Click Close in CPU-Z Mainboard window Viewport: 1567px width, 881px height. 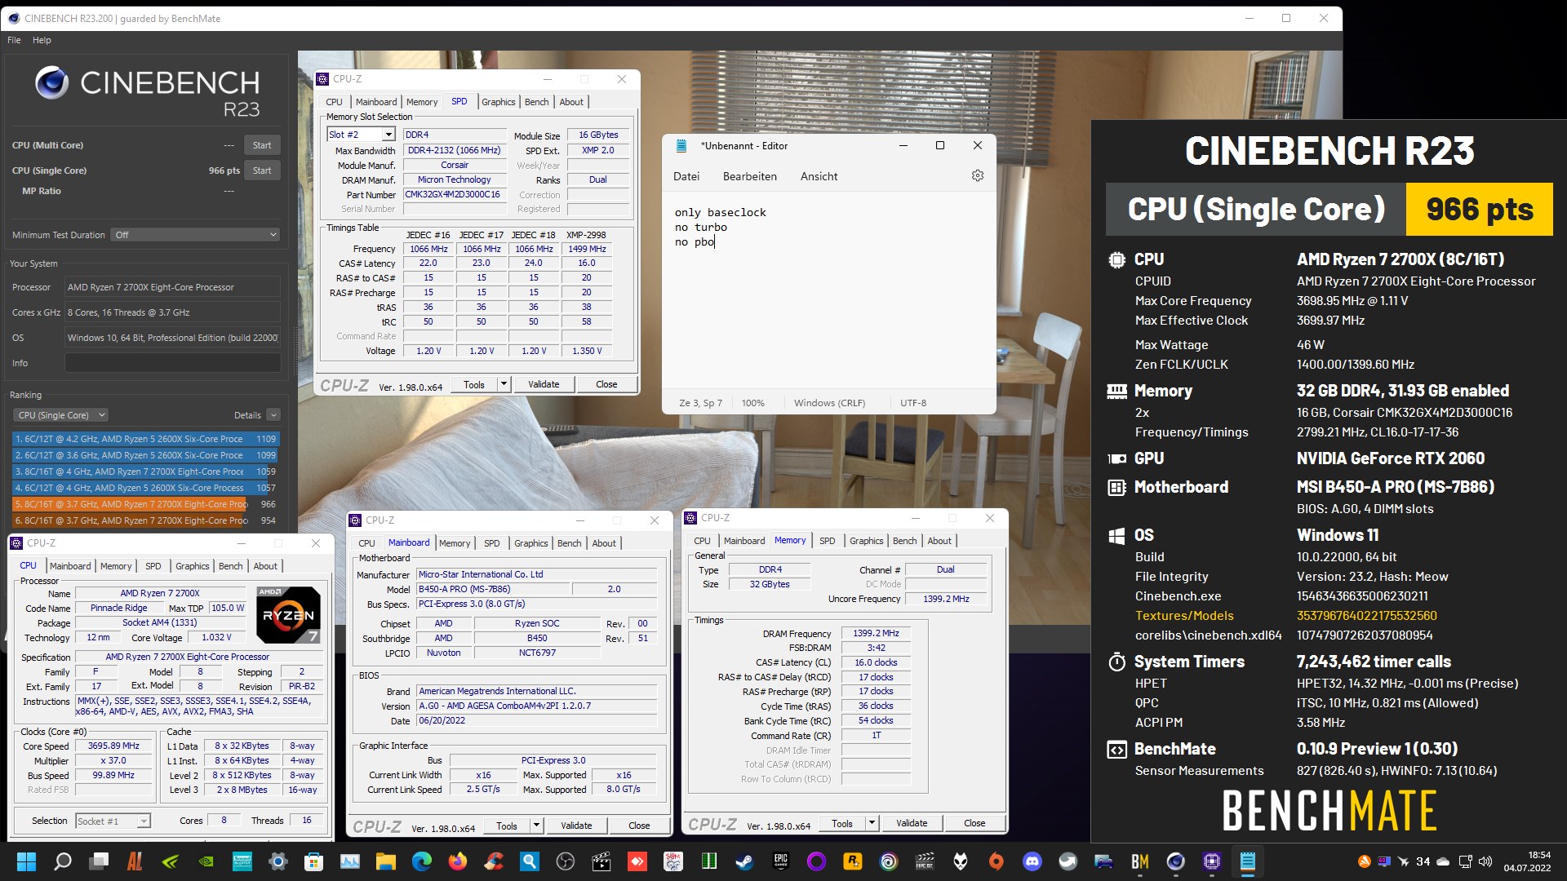coord(639,826)
